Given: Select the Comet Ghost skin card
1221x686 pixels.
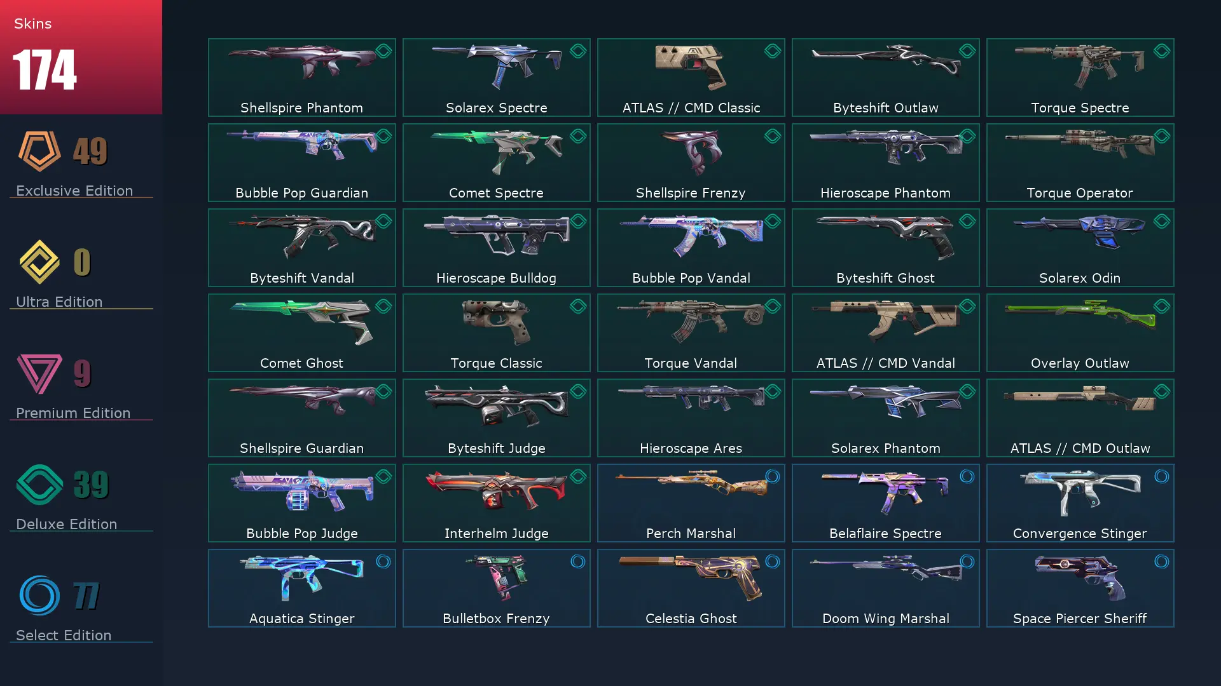Looking at the screenshot, I should coord(302,333).
